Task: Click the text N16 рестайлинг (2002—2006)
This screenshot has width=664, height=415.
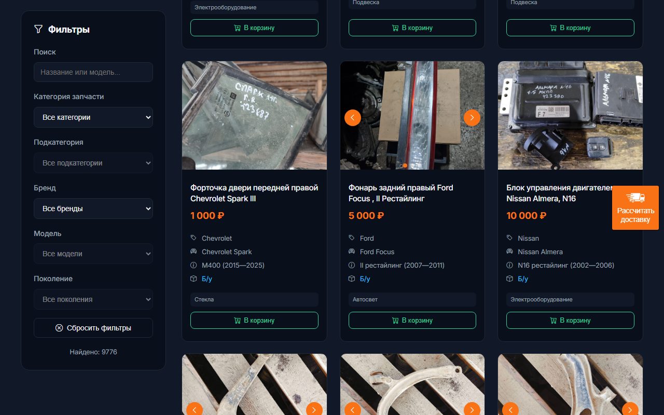Action: tap(566, 265)
